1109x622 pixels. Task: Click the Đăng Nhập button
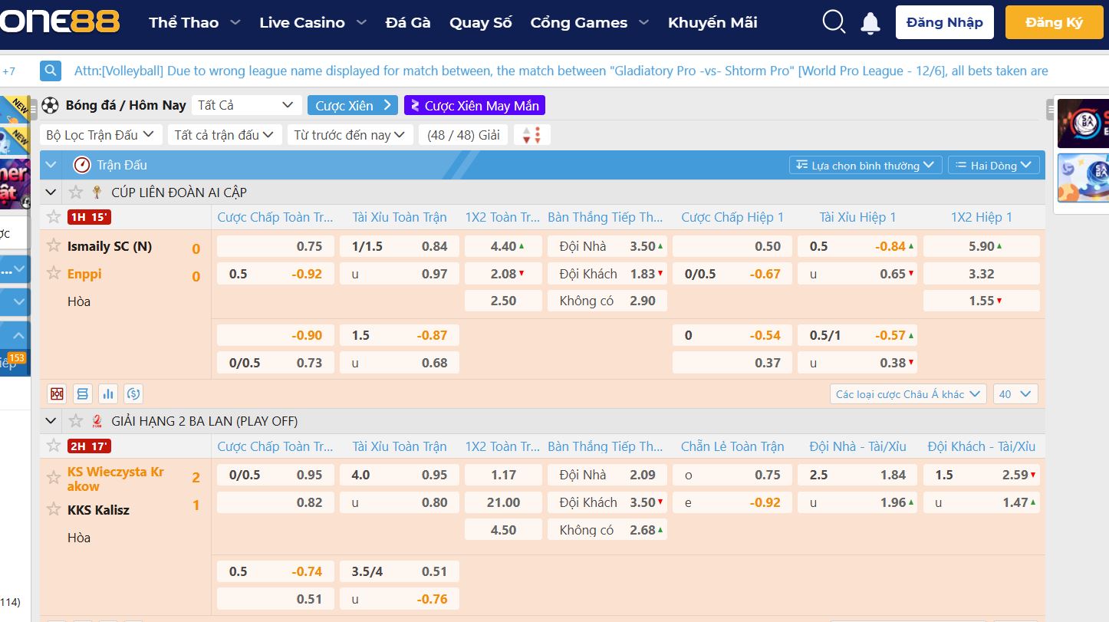click(x=945, y=23)
